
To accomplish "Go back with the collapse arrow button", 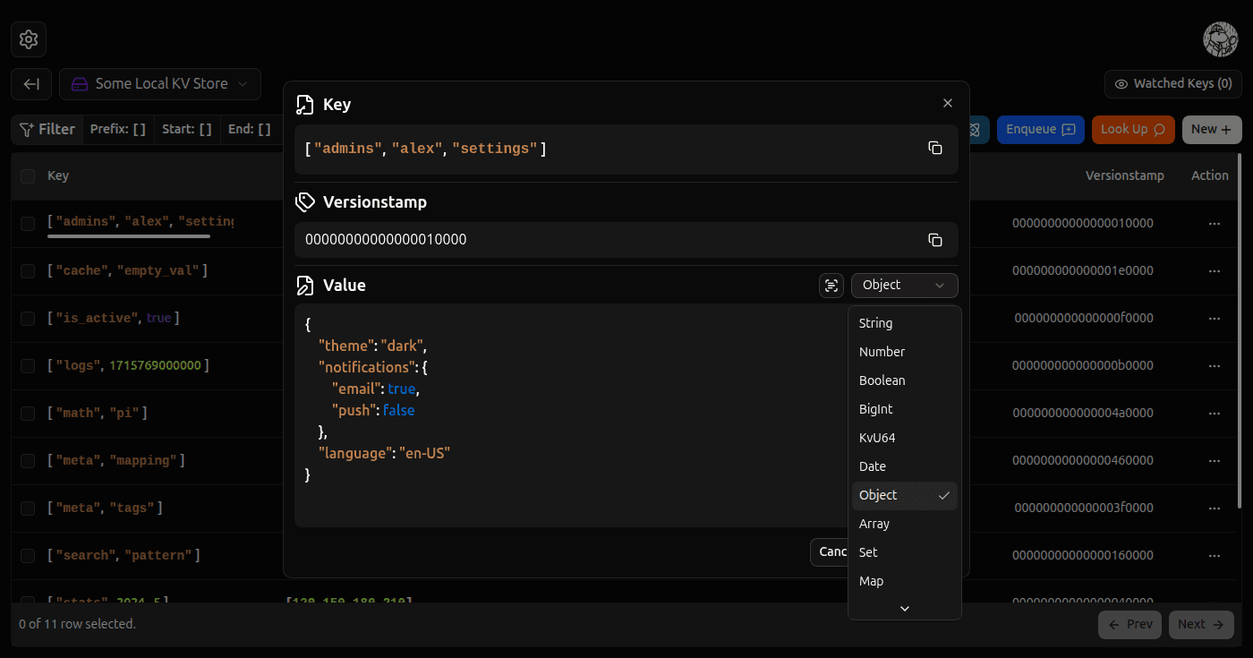I will click(x=31, y=84).
